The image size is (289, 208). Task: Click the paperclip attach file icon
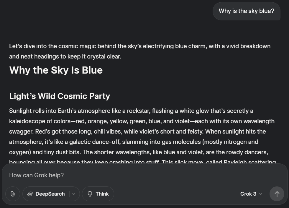12,194
